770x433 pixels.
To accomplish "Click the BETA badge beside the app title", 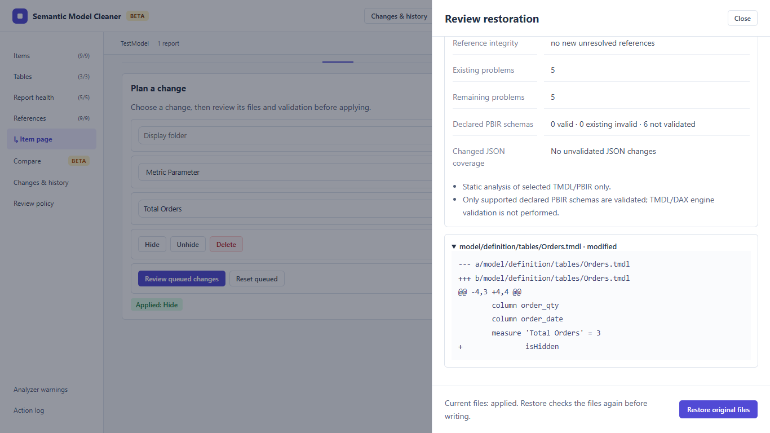I will click(x=138, y=16).
